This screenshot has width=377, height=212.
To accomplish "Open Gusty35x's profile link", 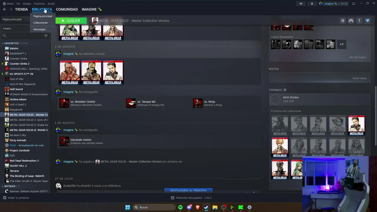I will [x=70, y=186].
